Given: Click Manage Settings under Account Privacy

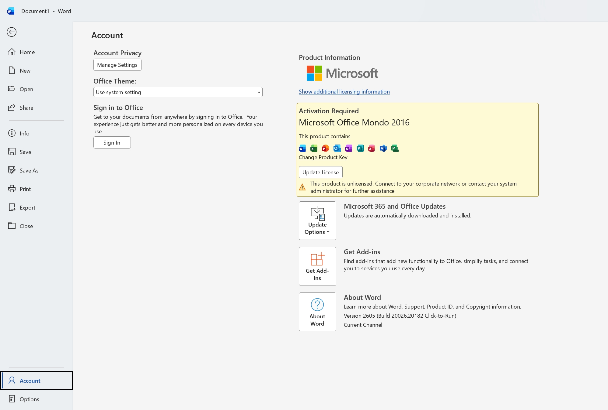Looking at the screenshot, I should (x=117, y=65).
